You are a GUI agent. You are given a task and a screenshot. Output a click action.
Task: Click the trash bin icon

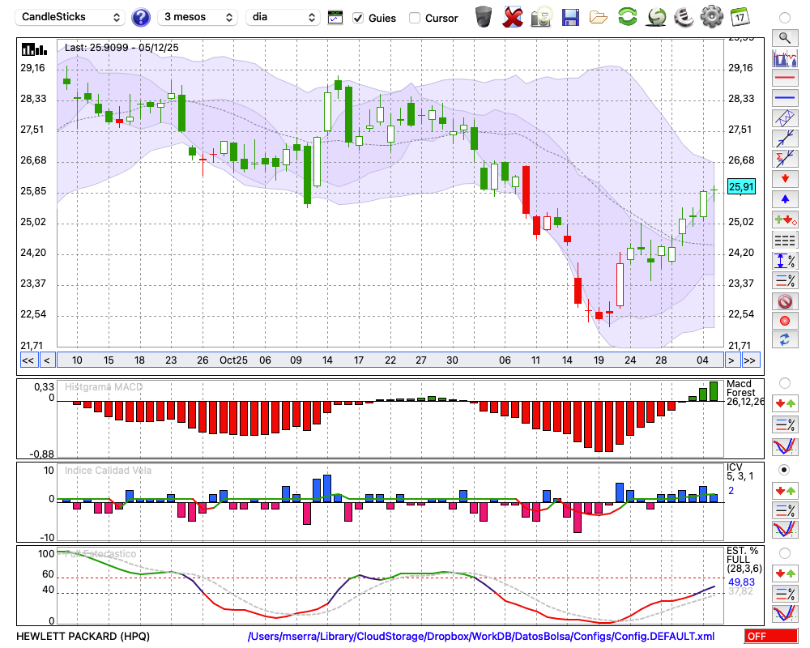pyautogui.click(x=484, y=17)
